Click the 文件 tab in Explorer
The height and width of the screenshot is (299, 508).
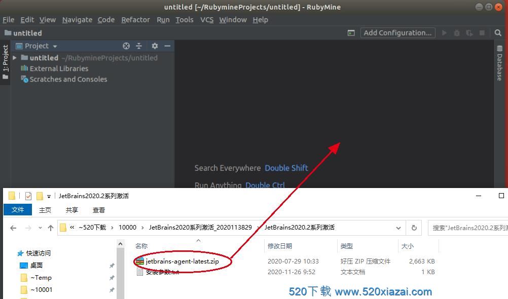point(18,210)
